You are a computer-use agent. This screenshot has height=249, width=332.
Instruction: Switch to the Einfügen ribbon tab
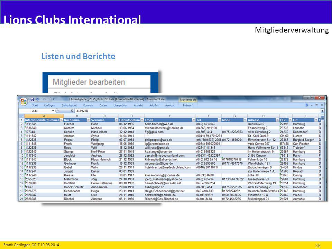click(49, 105)
